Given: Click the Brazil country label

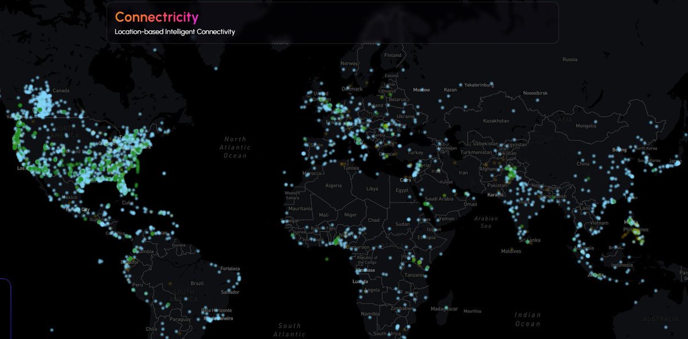Looking at the screenshot, I should 196,282.
